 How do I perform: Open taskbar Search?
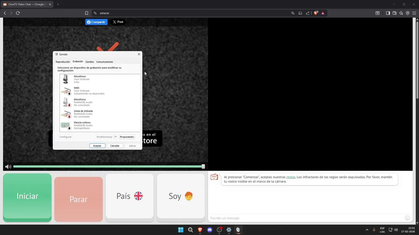pos(190,230)
